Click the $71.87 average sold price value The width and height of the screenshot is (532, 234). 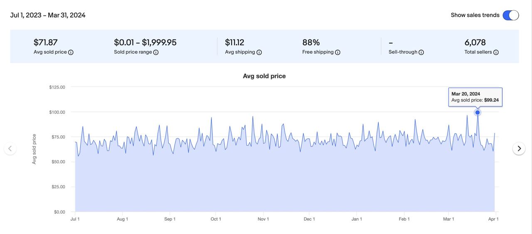[46, 42]
